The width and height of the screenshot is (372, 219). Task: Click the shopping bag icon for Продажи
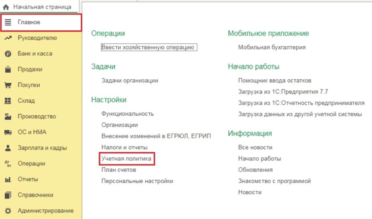(8, 69)
